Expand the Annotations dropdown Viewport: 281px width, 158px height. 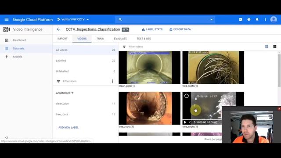click(x=65, y=93)
